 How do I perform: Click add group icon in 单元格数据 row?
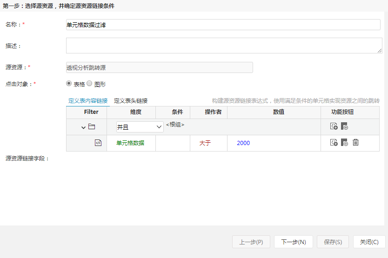click(344, 143)
